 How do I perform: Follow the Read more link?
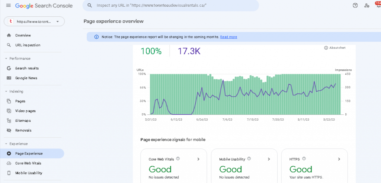(x=228, y=37)
